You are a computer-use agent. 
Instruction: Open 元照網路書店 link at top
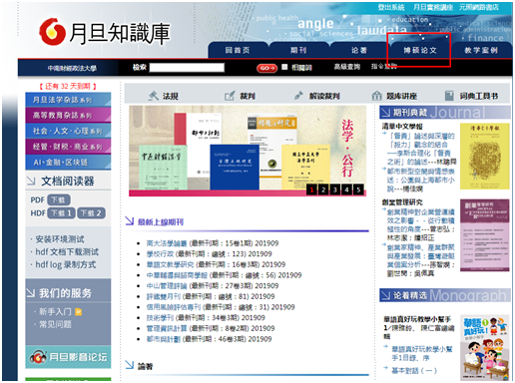479,7
